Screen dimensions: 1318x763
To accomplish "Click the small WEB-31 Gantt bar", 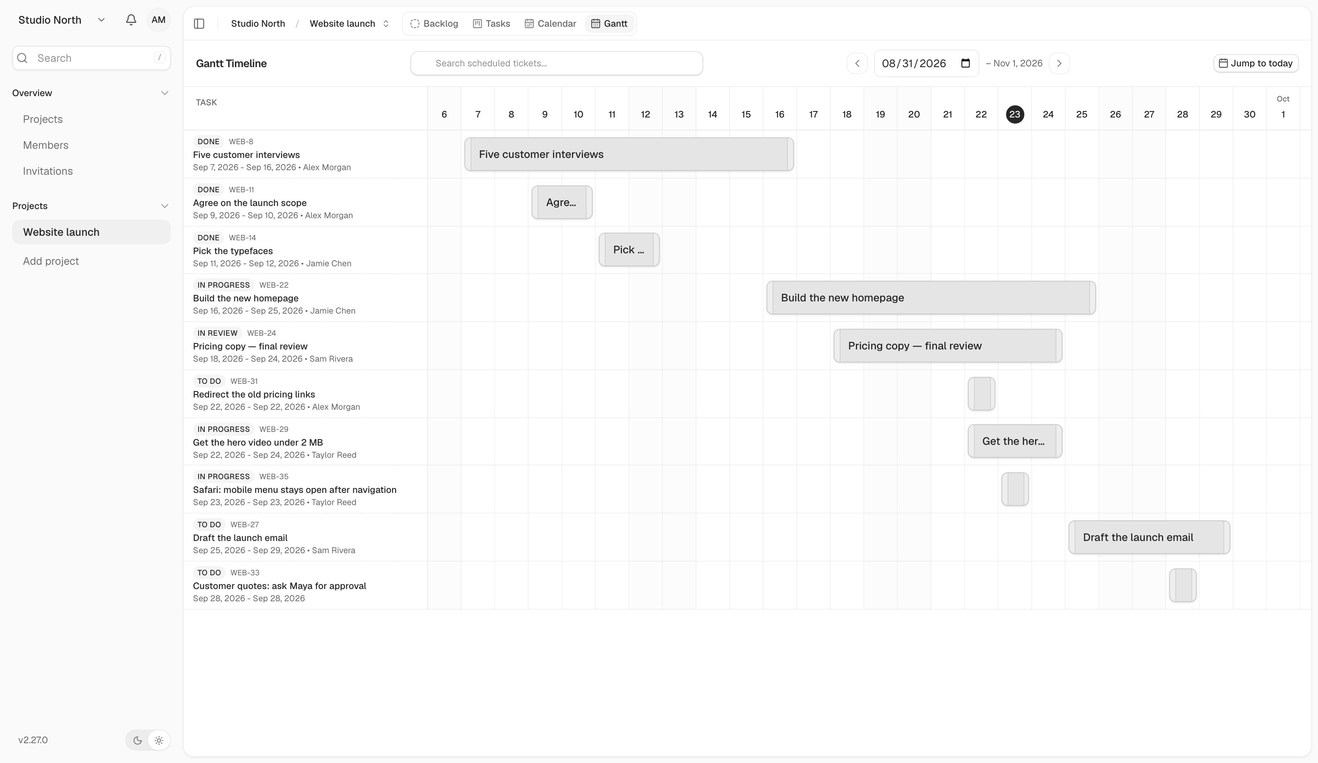I will click(981, 394).
